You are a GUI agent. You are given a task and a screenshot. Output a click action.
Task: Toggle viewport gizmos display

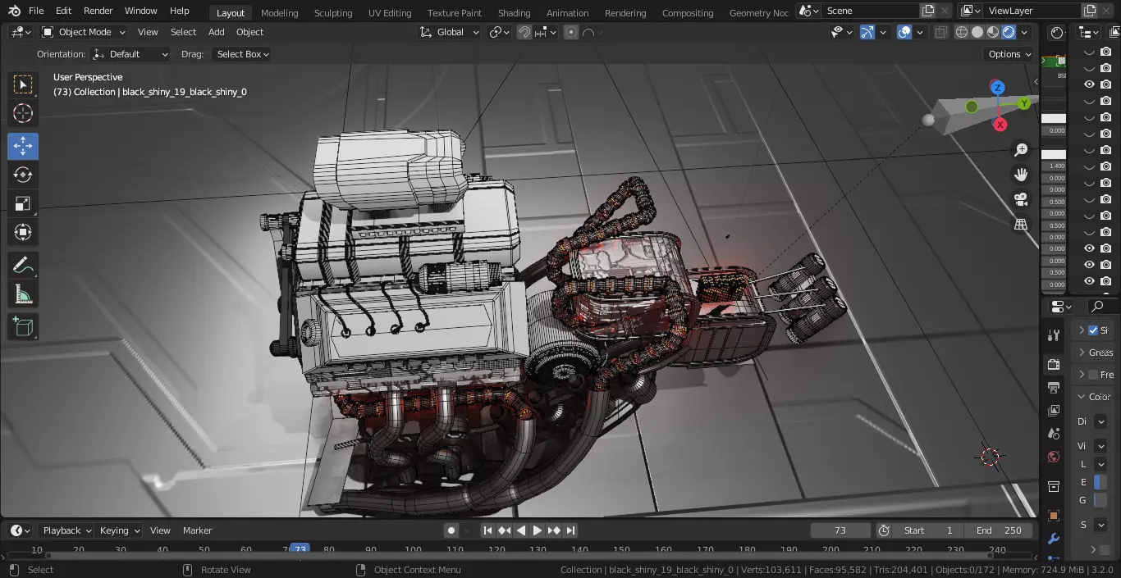click(x=867, y=32)
